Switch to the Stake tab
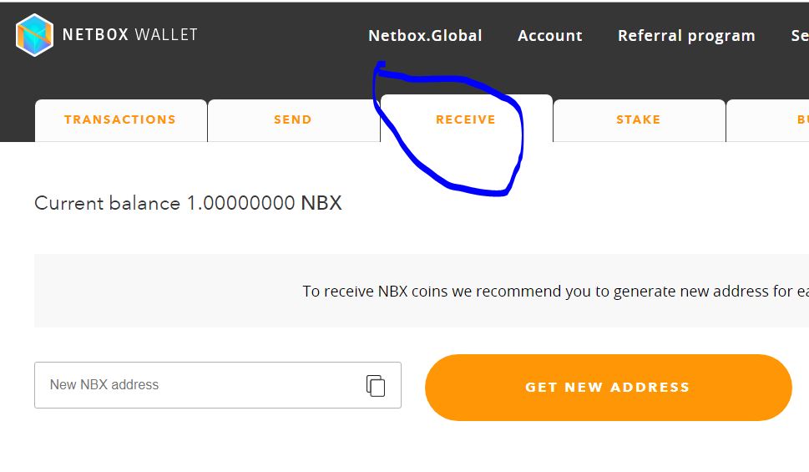809x472 pixels. (638, 120)
